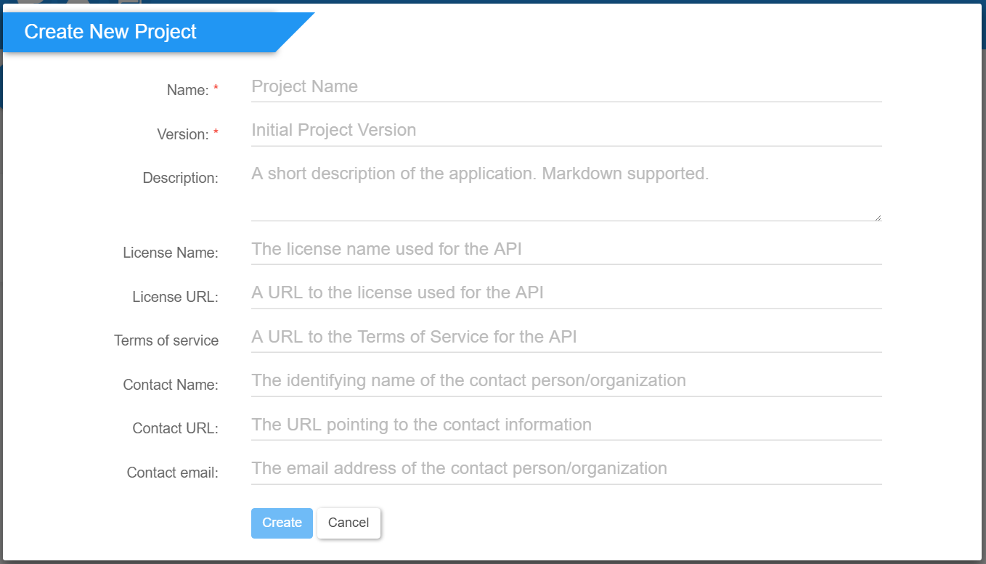986x564 pixels.
Task: Click the "Name:" field label
Action: [x=188, y=91]
